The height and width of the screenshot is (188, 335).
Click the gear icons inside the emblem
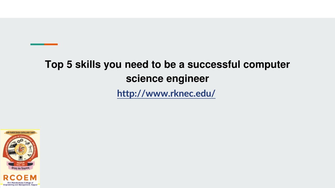click(20, 141)
